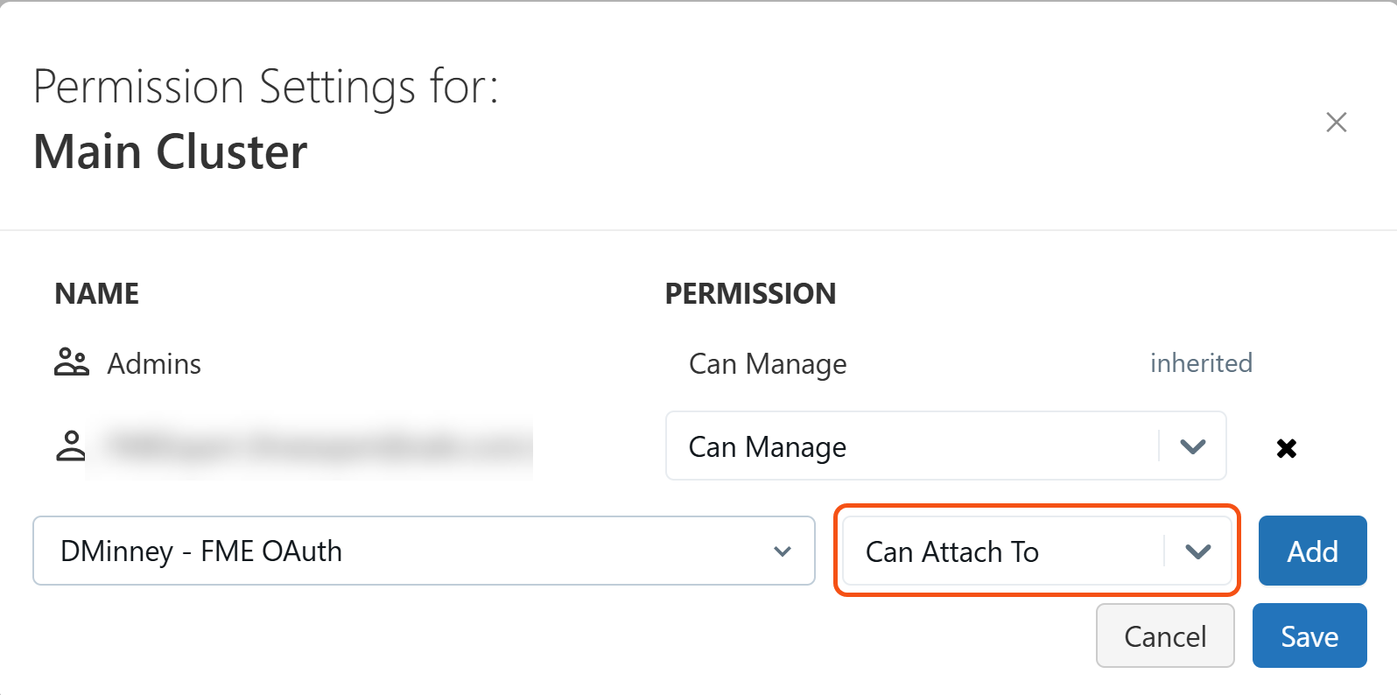Click the inherited label next to Can Manage

[x=1201, y=362]
